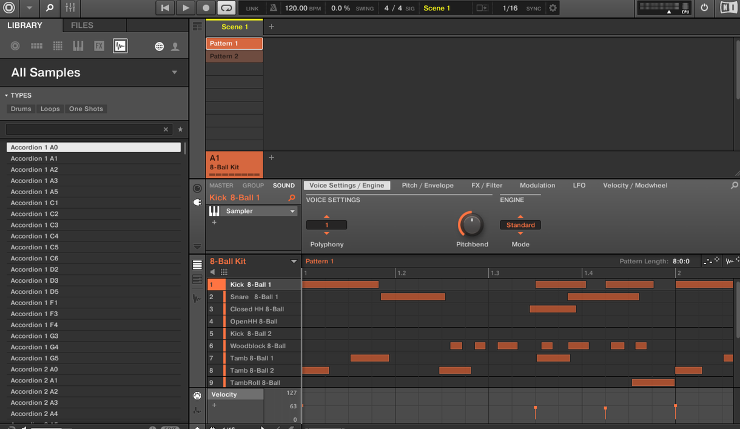This screenshot has width=740, height=429.
Task: Switch to the sample editor waveform icon
Action: (x=197, y=298)
